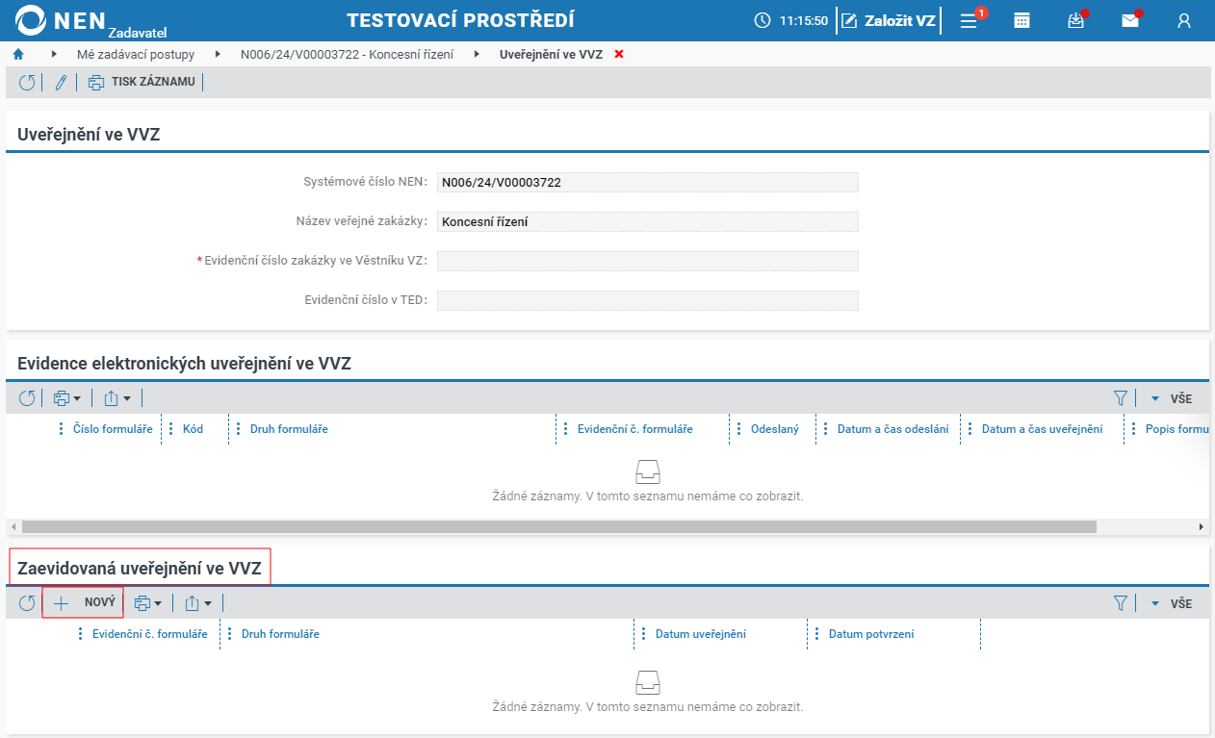This screenshot has height=738, width=1215.
Task: Open N006/24/V00003722 - Koncesní řízení breadcrumb
Action: (x=347, y=55)
